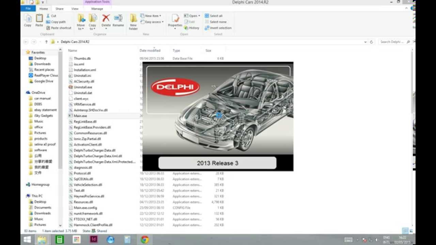The height and width of the screenshot is (245, 436).
Task: Go back with the Back arrow
Action: point(26,42)
